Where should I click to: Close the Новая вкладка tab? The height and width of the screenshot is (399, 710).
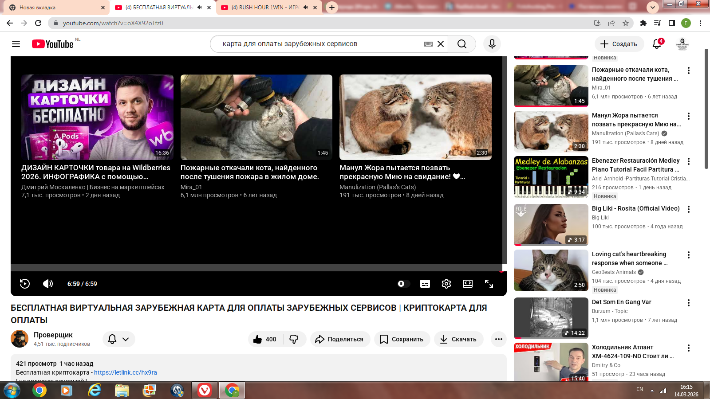click(103, 8)
